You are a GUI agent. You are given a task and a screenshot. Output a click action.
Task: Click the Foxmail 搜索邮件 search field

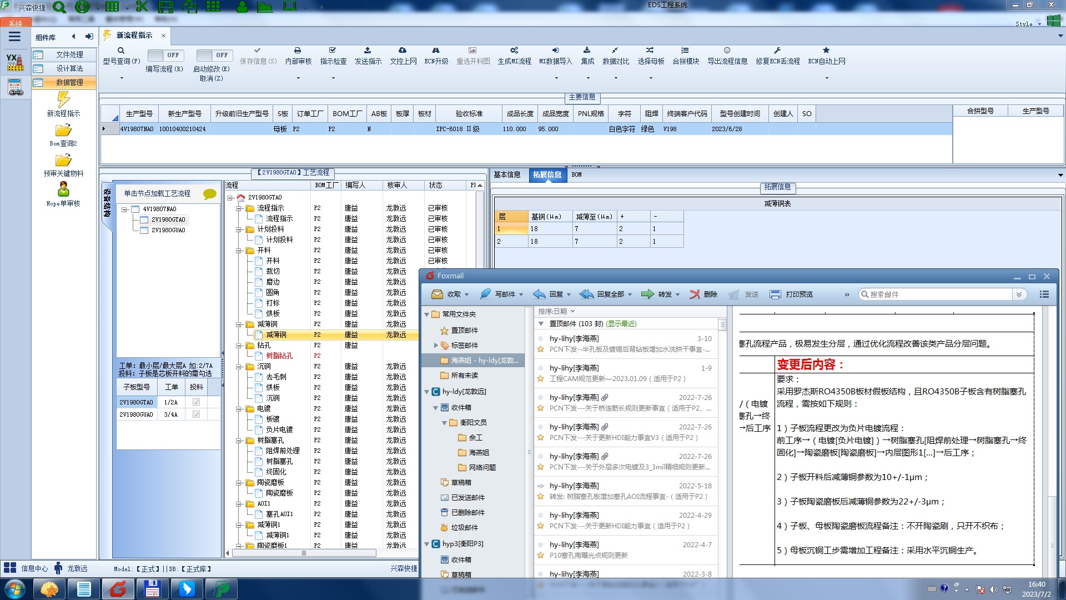(x=938, y=294)
